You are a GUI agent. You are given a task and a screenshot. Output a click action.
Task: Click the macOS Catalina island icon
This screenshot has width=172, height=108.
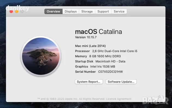41,56
